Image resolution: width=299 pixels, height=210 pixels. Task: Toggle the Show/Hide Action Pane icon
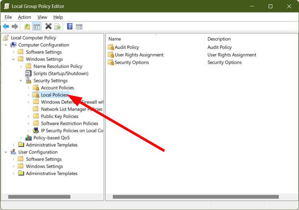coord(79,27)
